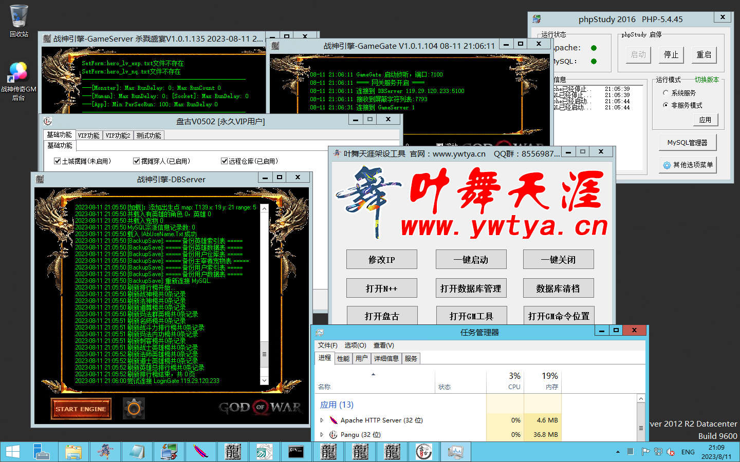
Task: Click the 切换版本 link in phpStudy
Action: point(707,80)
